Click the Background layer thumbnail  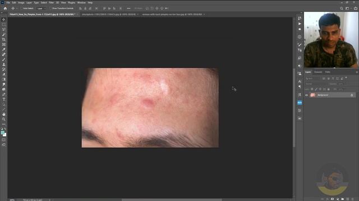click(313, 95)
